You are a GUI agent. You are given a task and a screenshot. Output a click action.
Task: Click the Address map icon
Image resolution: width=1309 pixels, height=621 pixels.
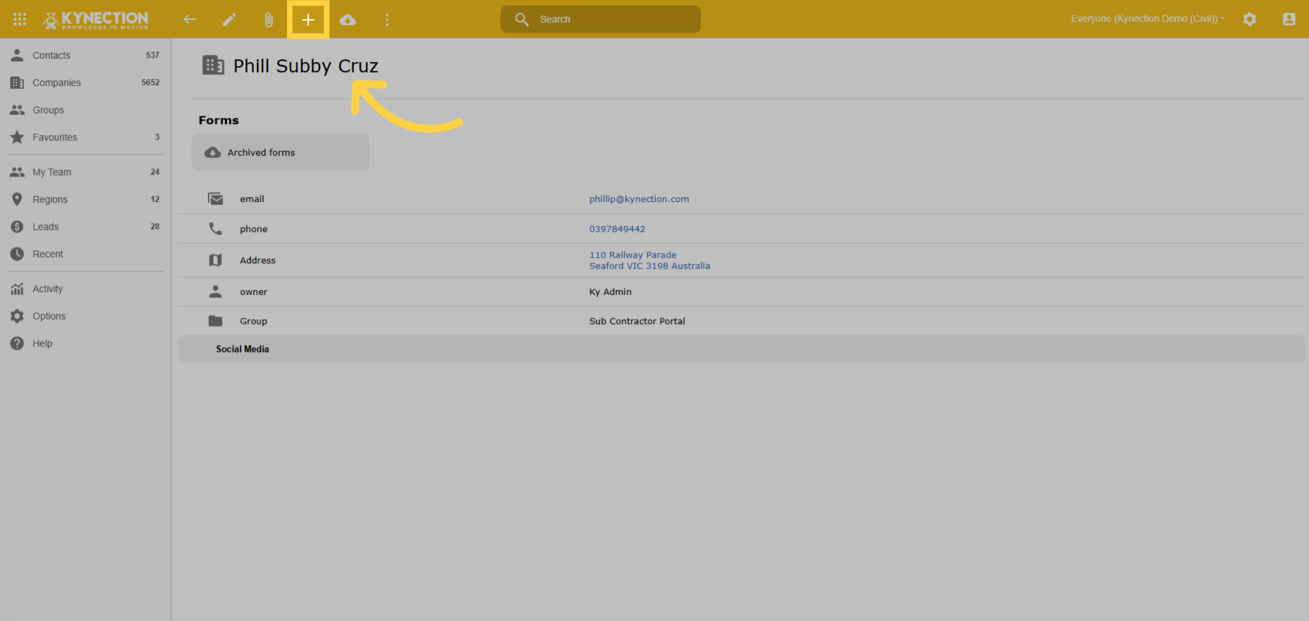click(x=215, y=260)
